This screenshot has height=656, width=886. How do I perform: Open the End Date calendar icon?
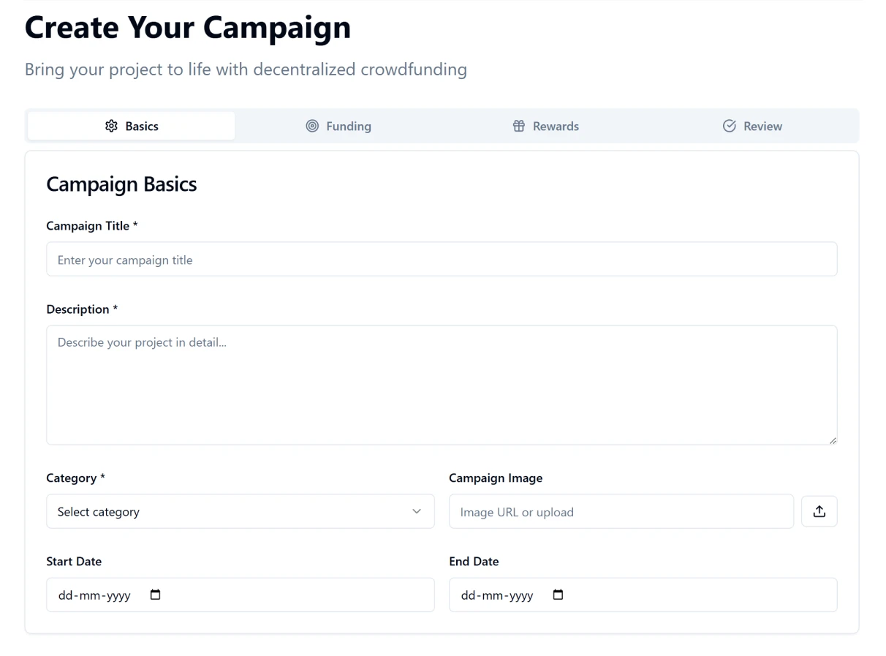click(558, 595)
